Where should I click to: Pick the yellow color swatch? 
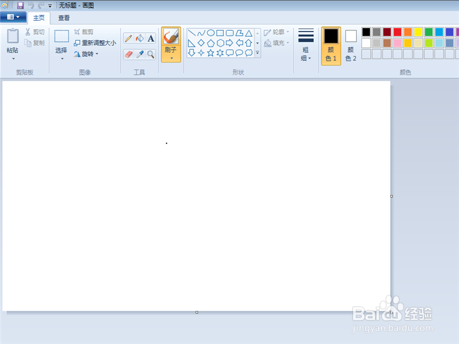pyautogui.click(x=418, y=32)
